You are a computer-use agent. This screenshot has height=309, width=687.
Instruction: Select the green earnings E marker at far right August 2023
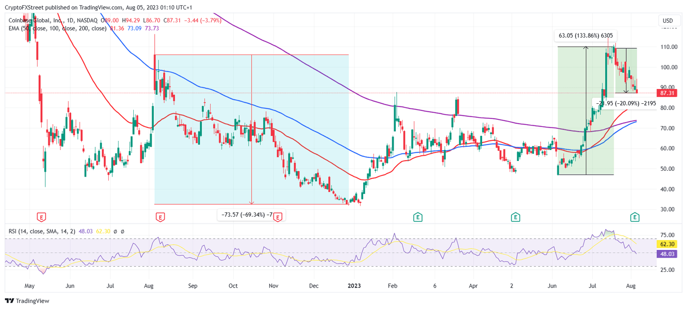pyautogui.click(x=634, y=217)
